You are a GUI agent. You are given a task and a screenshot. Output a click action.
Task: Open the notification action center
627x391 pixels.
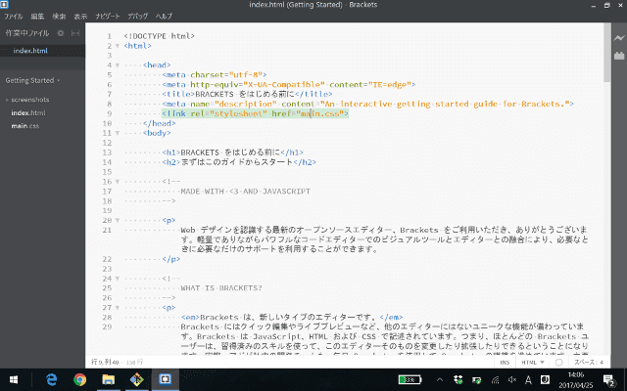(x=608, y=380)
